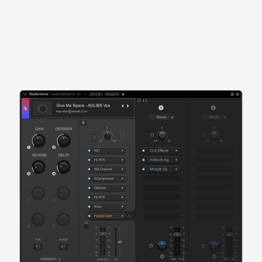The width and height of the screenshot is (262, 262).
Task: Click the undo arrow icon
Action: point(79,94)
